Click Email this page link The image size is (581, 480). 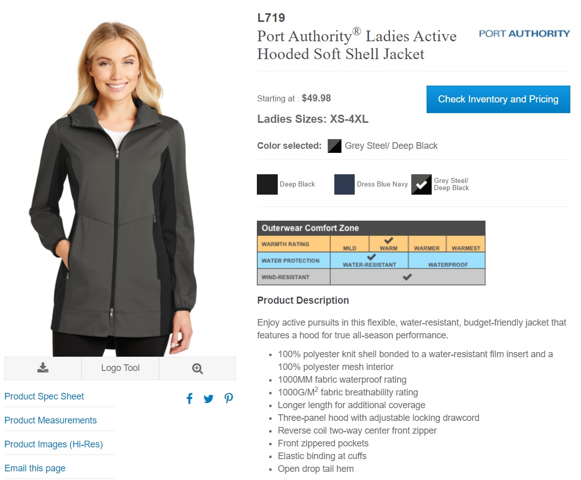tap(35, 468)
